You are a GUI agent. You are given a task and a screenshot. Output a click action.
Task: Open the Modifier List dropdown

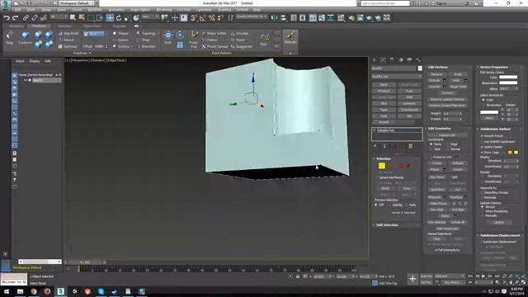pyautogui.click(x=397, y=77)
